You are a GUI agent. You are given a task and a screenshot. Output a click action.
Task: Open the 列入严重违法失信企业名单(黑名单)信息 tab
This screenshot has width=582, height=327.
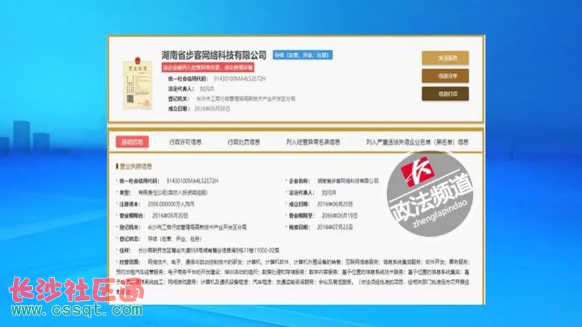click(417, 142)
